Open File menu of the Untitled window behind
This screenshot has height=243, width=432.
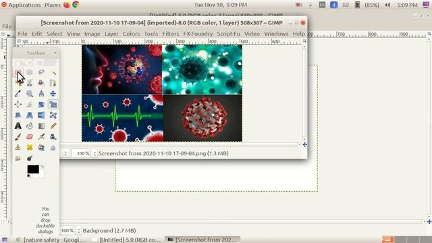[x=7, y=26]
